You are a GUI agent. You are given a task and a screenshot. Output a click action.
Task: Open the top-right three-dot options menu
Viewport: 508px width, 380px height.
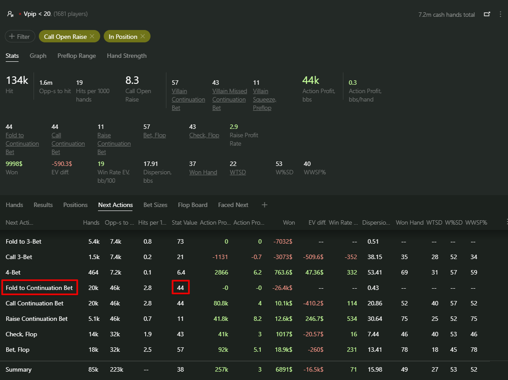[x=500, y=15]
